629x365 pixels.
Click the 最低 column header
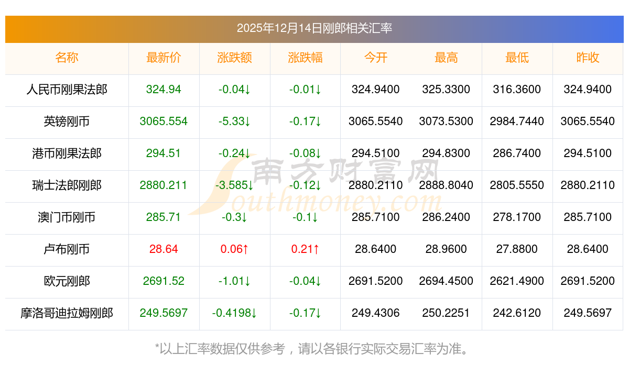click(x=517, y=58)
